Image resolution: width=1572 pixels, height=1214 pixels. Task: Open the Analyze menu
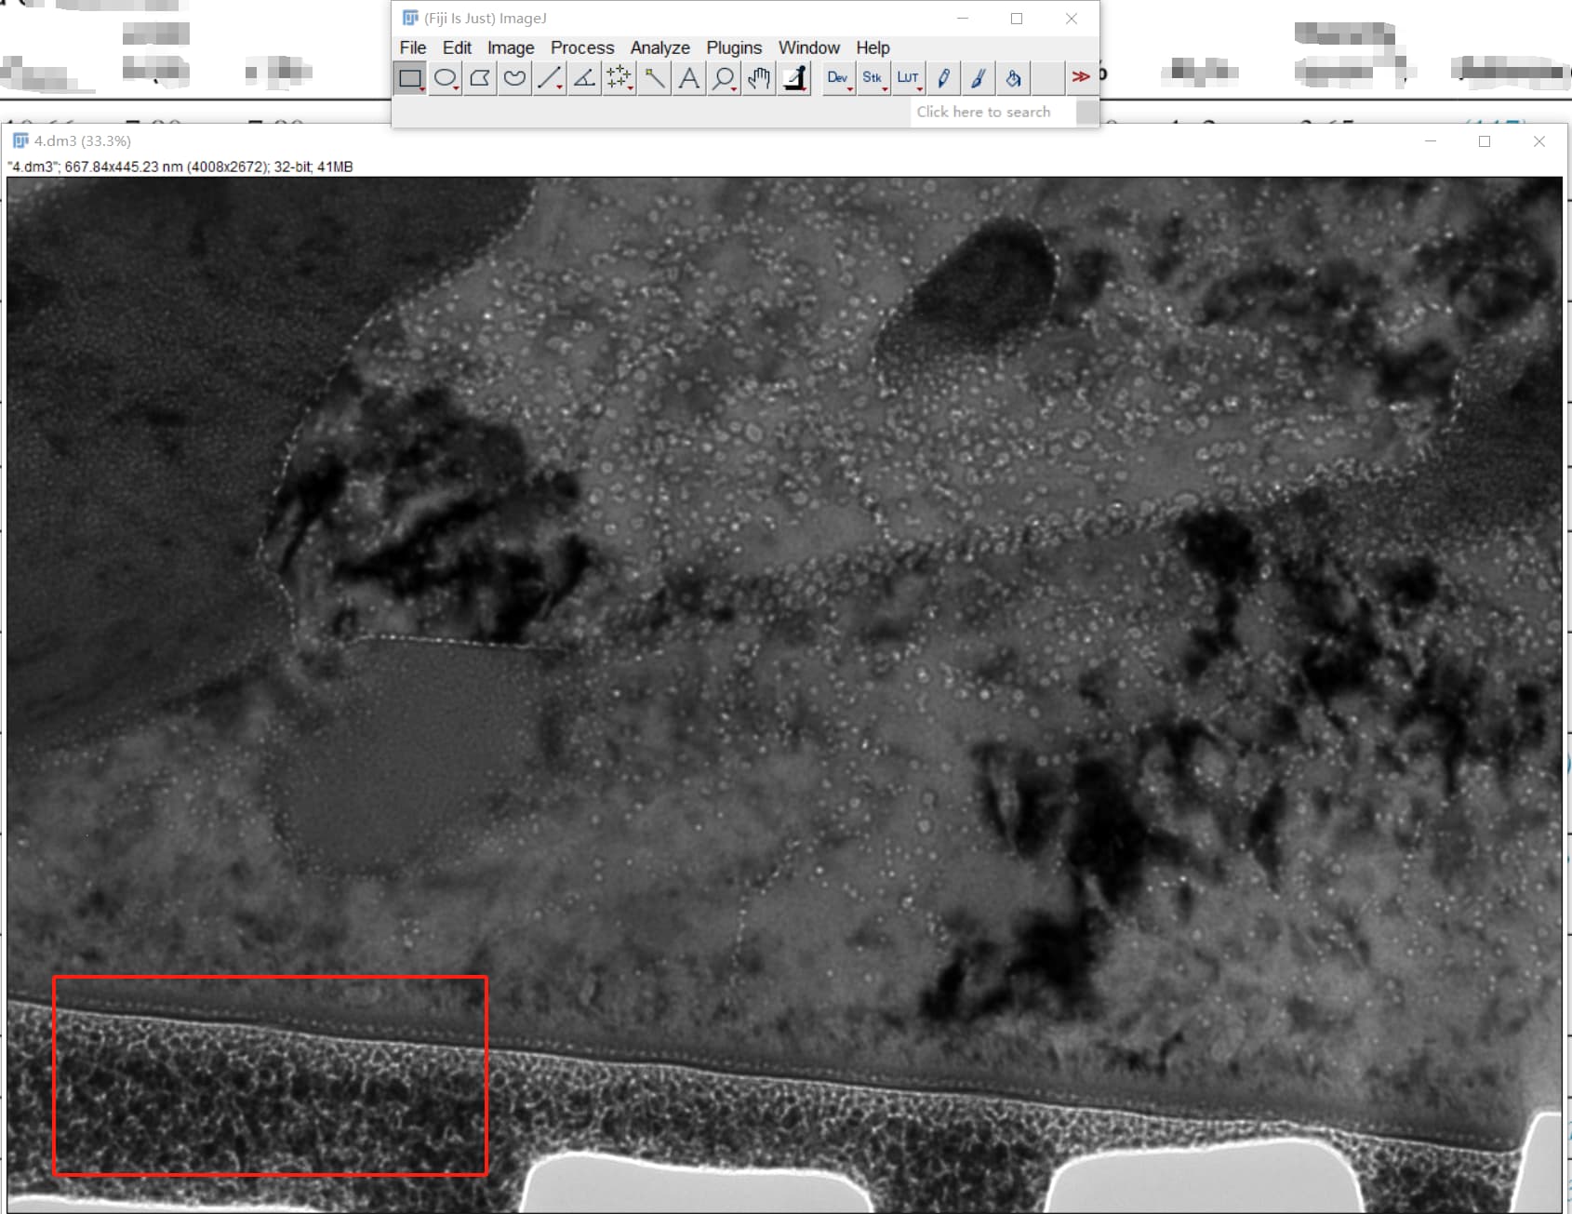659,47
